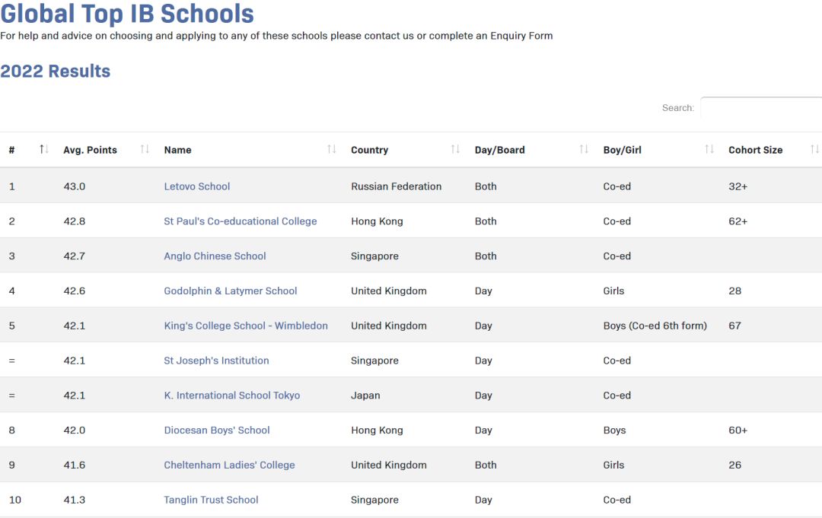Image resolution: width=822 pixels, height=518 pixels.
Task: Toggle sort order on the Country column
Action: point(455,149)
